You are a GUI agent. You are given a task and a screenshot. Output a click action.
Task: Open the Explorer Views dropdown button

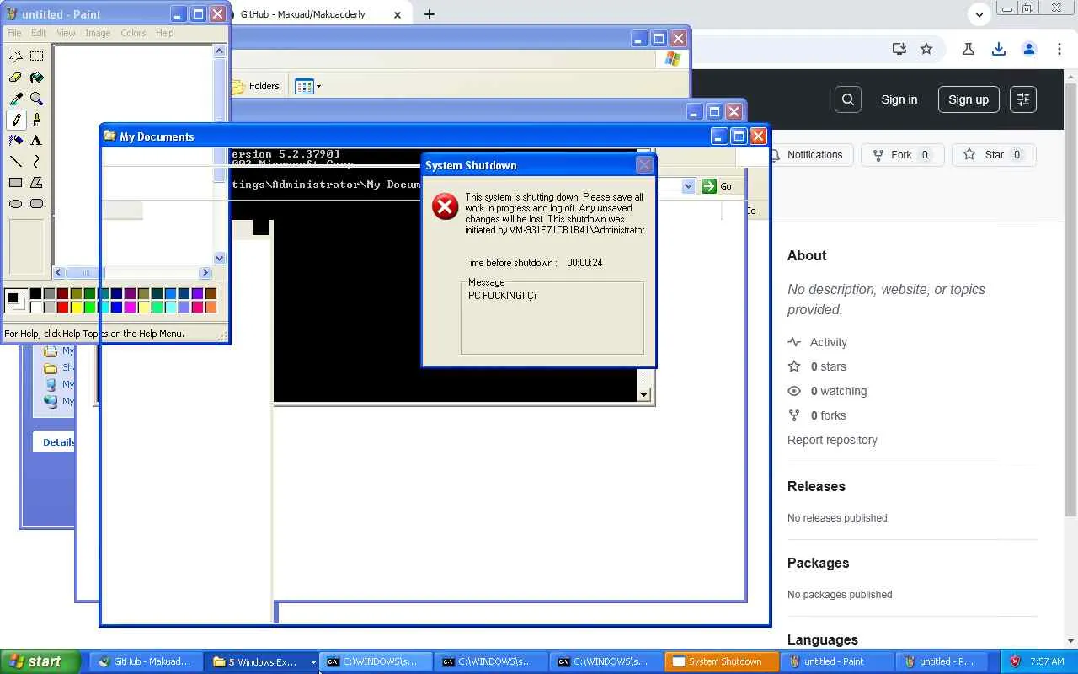(x=307, y=86)
